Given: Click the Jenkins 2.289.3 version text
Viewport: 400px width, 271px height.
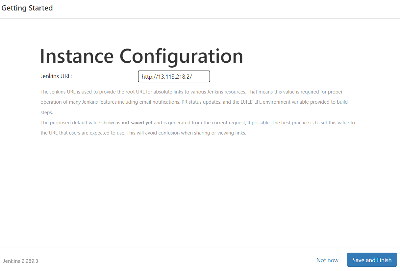Looking at the screenshot, I should 21,261.
